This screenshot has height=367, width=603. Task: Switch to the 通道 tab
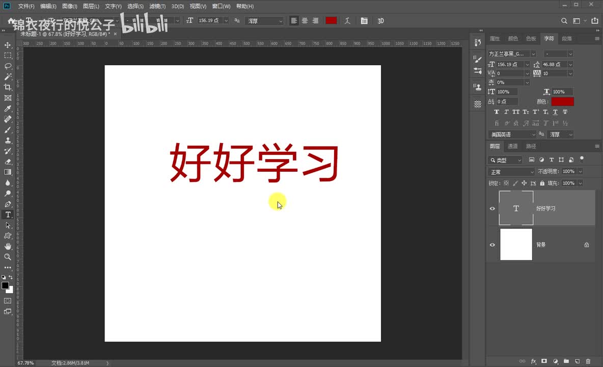click(513, 146)
